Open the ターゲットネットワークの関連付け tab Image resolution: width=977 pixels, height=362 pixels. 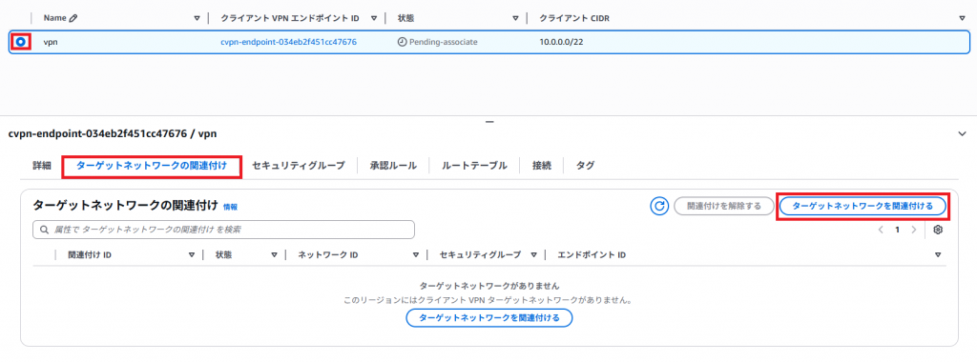point(152,166)
